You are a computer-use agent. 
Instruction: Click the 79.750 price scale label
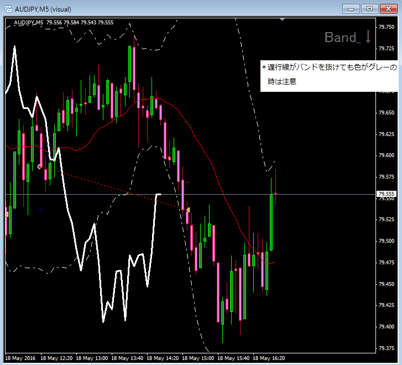point(385,27)
